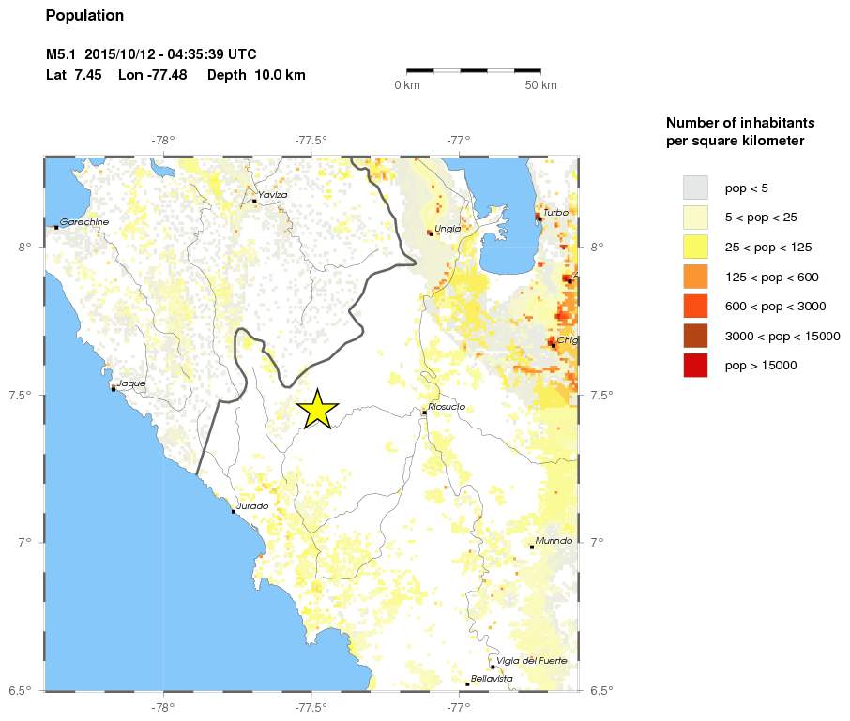Click the kilometer scale bar
The height and width of the screenshot is (721, 850).
474,70
